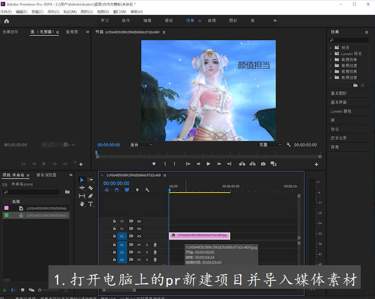Expand the 视频效果 folder in effects panel
Screen dimensions: 375x299
click(x=331, y=71)
